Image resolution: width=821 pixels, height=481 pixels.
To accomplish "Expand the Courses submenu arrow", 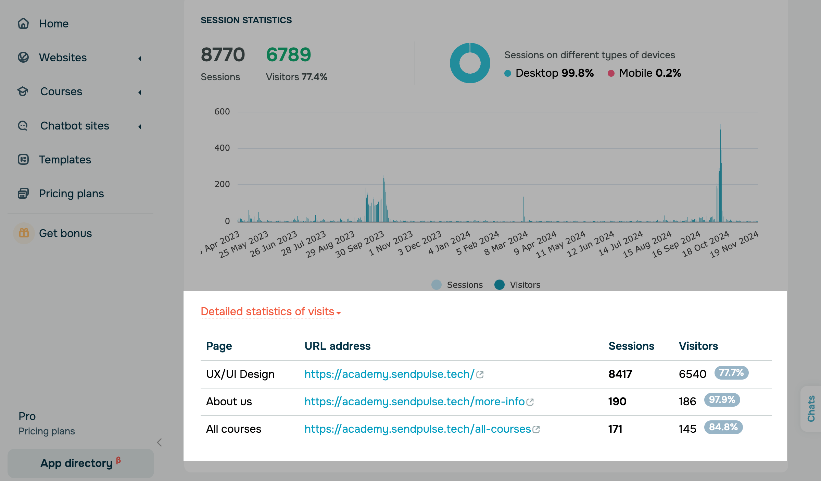I will tap(140, 92).
